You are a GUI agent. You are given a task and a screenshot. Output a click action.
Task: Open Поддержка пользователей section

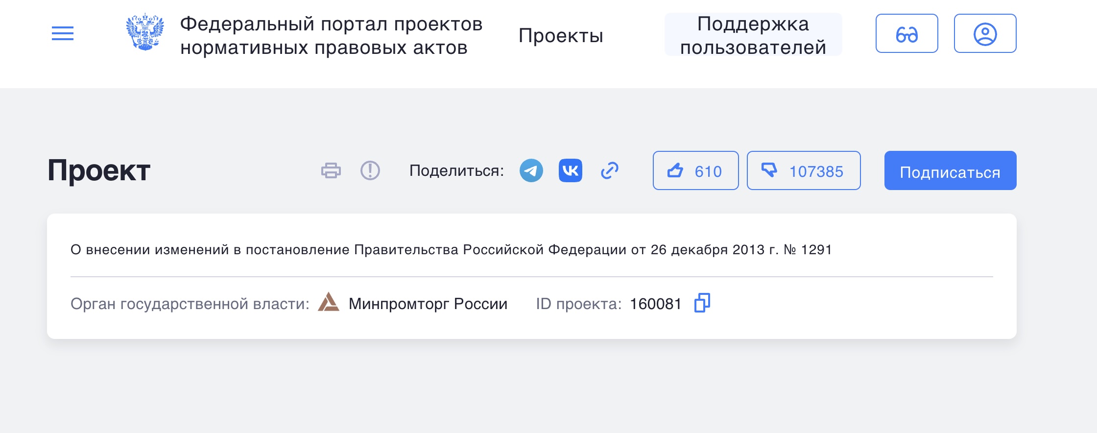click(x=753, y=35)
